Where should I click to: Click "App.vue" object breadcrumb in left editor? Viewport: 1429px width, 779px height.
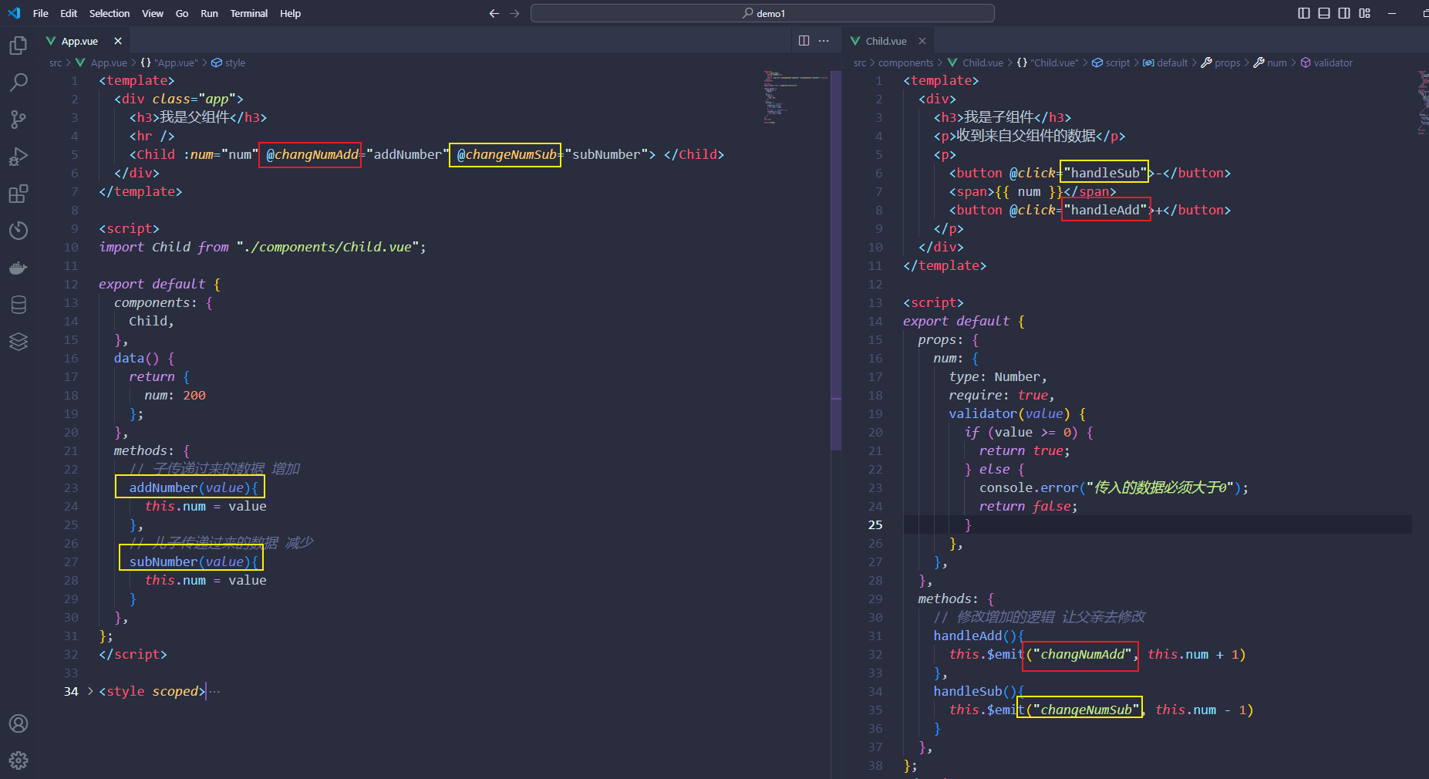169,62
